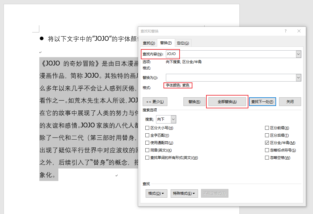Click the 替换(R) button
313x214 pixels.
pos(194,102)
